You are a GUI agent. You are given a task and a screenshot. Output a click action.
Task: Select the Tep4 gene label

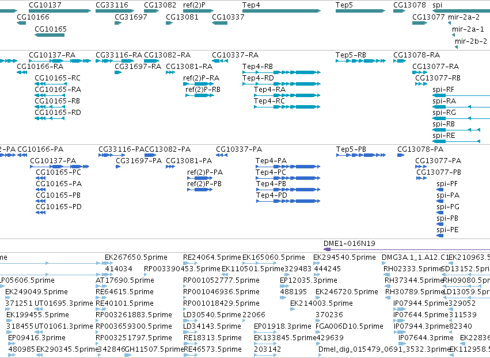pyautogui.click(x=251, y=5)
